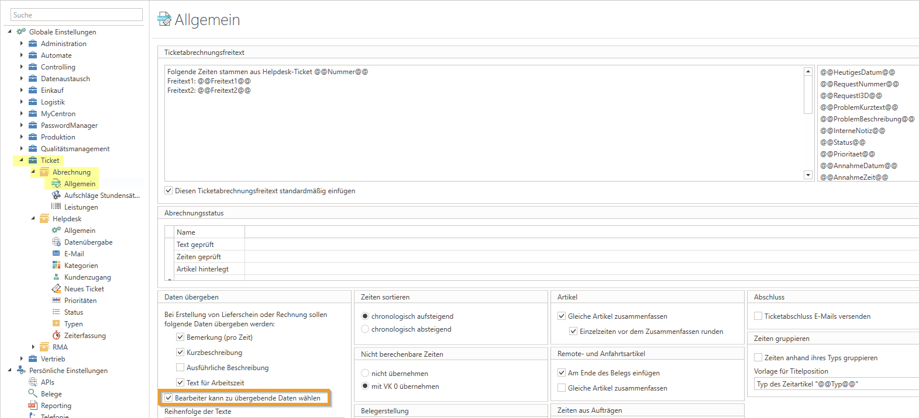Select the 'Zeiten geprüft' status row

pyautogui.click(x=199, y=257)
